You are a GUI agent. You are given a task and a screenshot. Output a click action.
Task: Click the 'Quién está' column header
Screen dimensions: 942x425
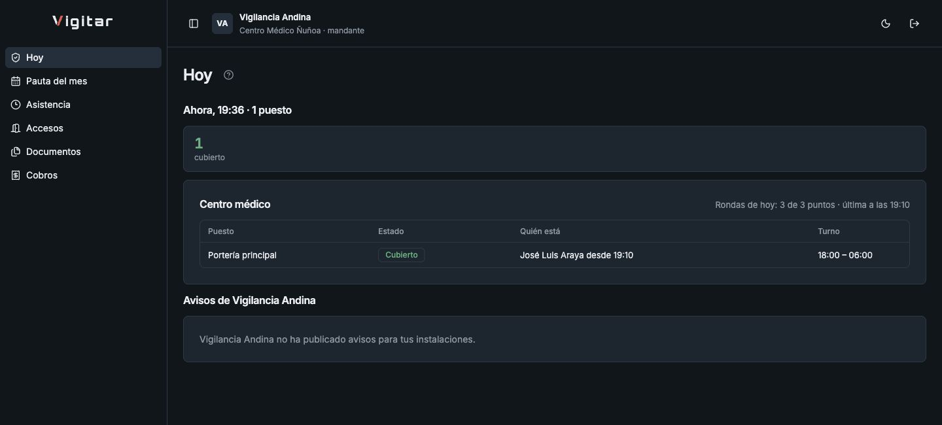coord(540,231)
